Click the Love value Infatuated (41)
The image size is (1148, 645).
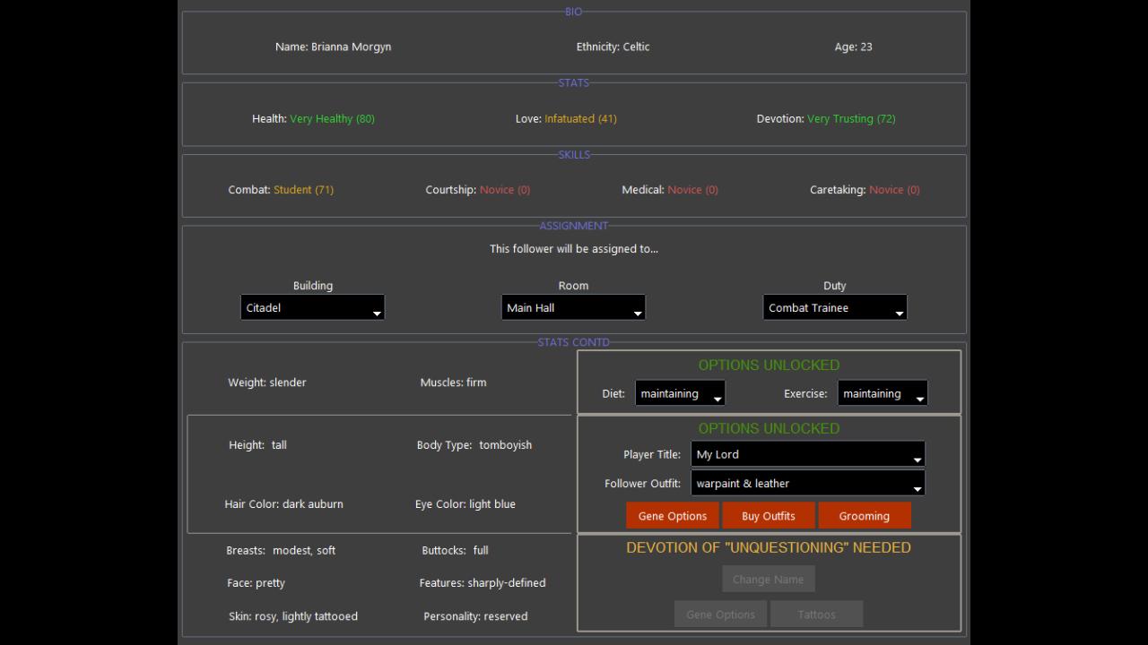(580, 118)
